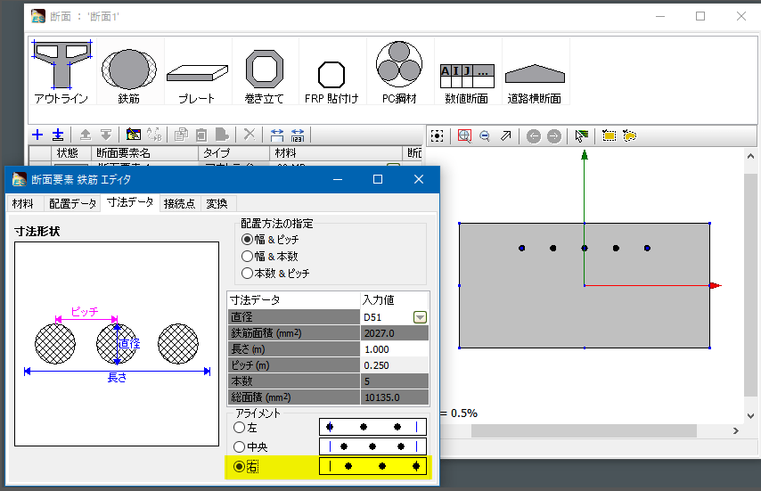The image size is (761, 491).
Task: Choose 中央 alignment radio button
Action: click(x=240, y=446)
